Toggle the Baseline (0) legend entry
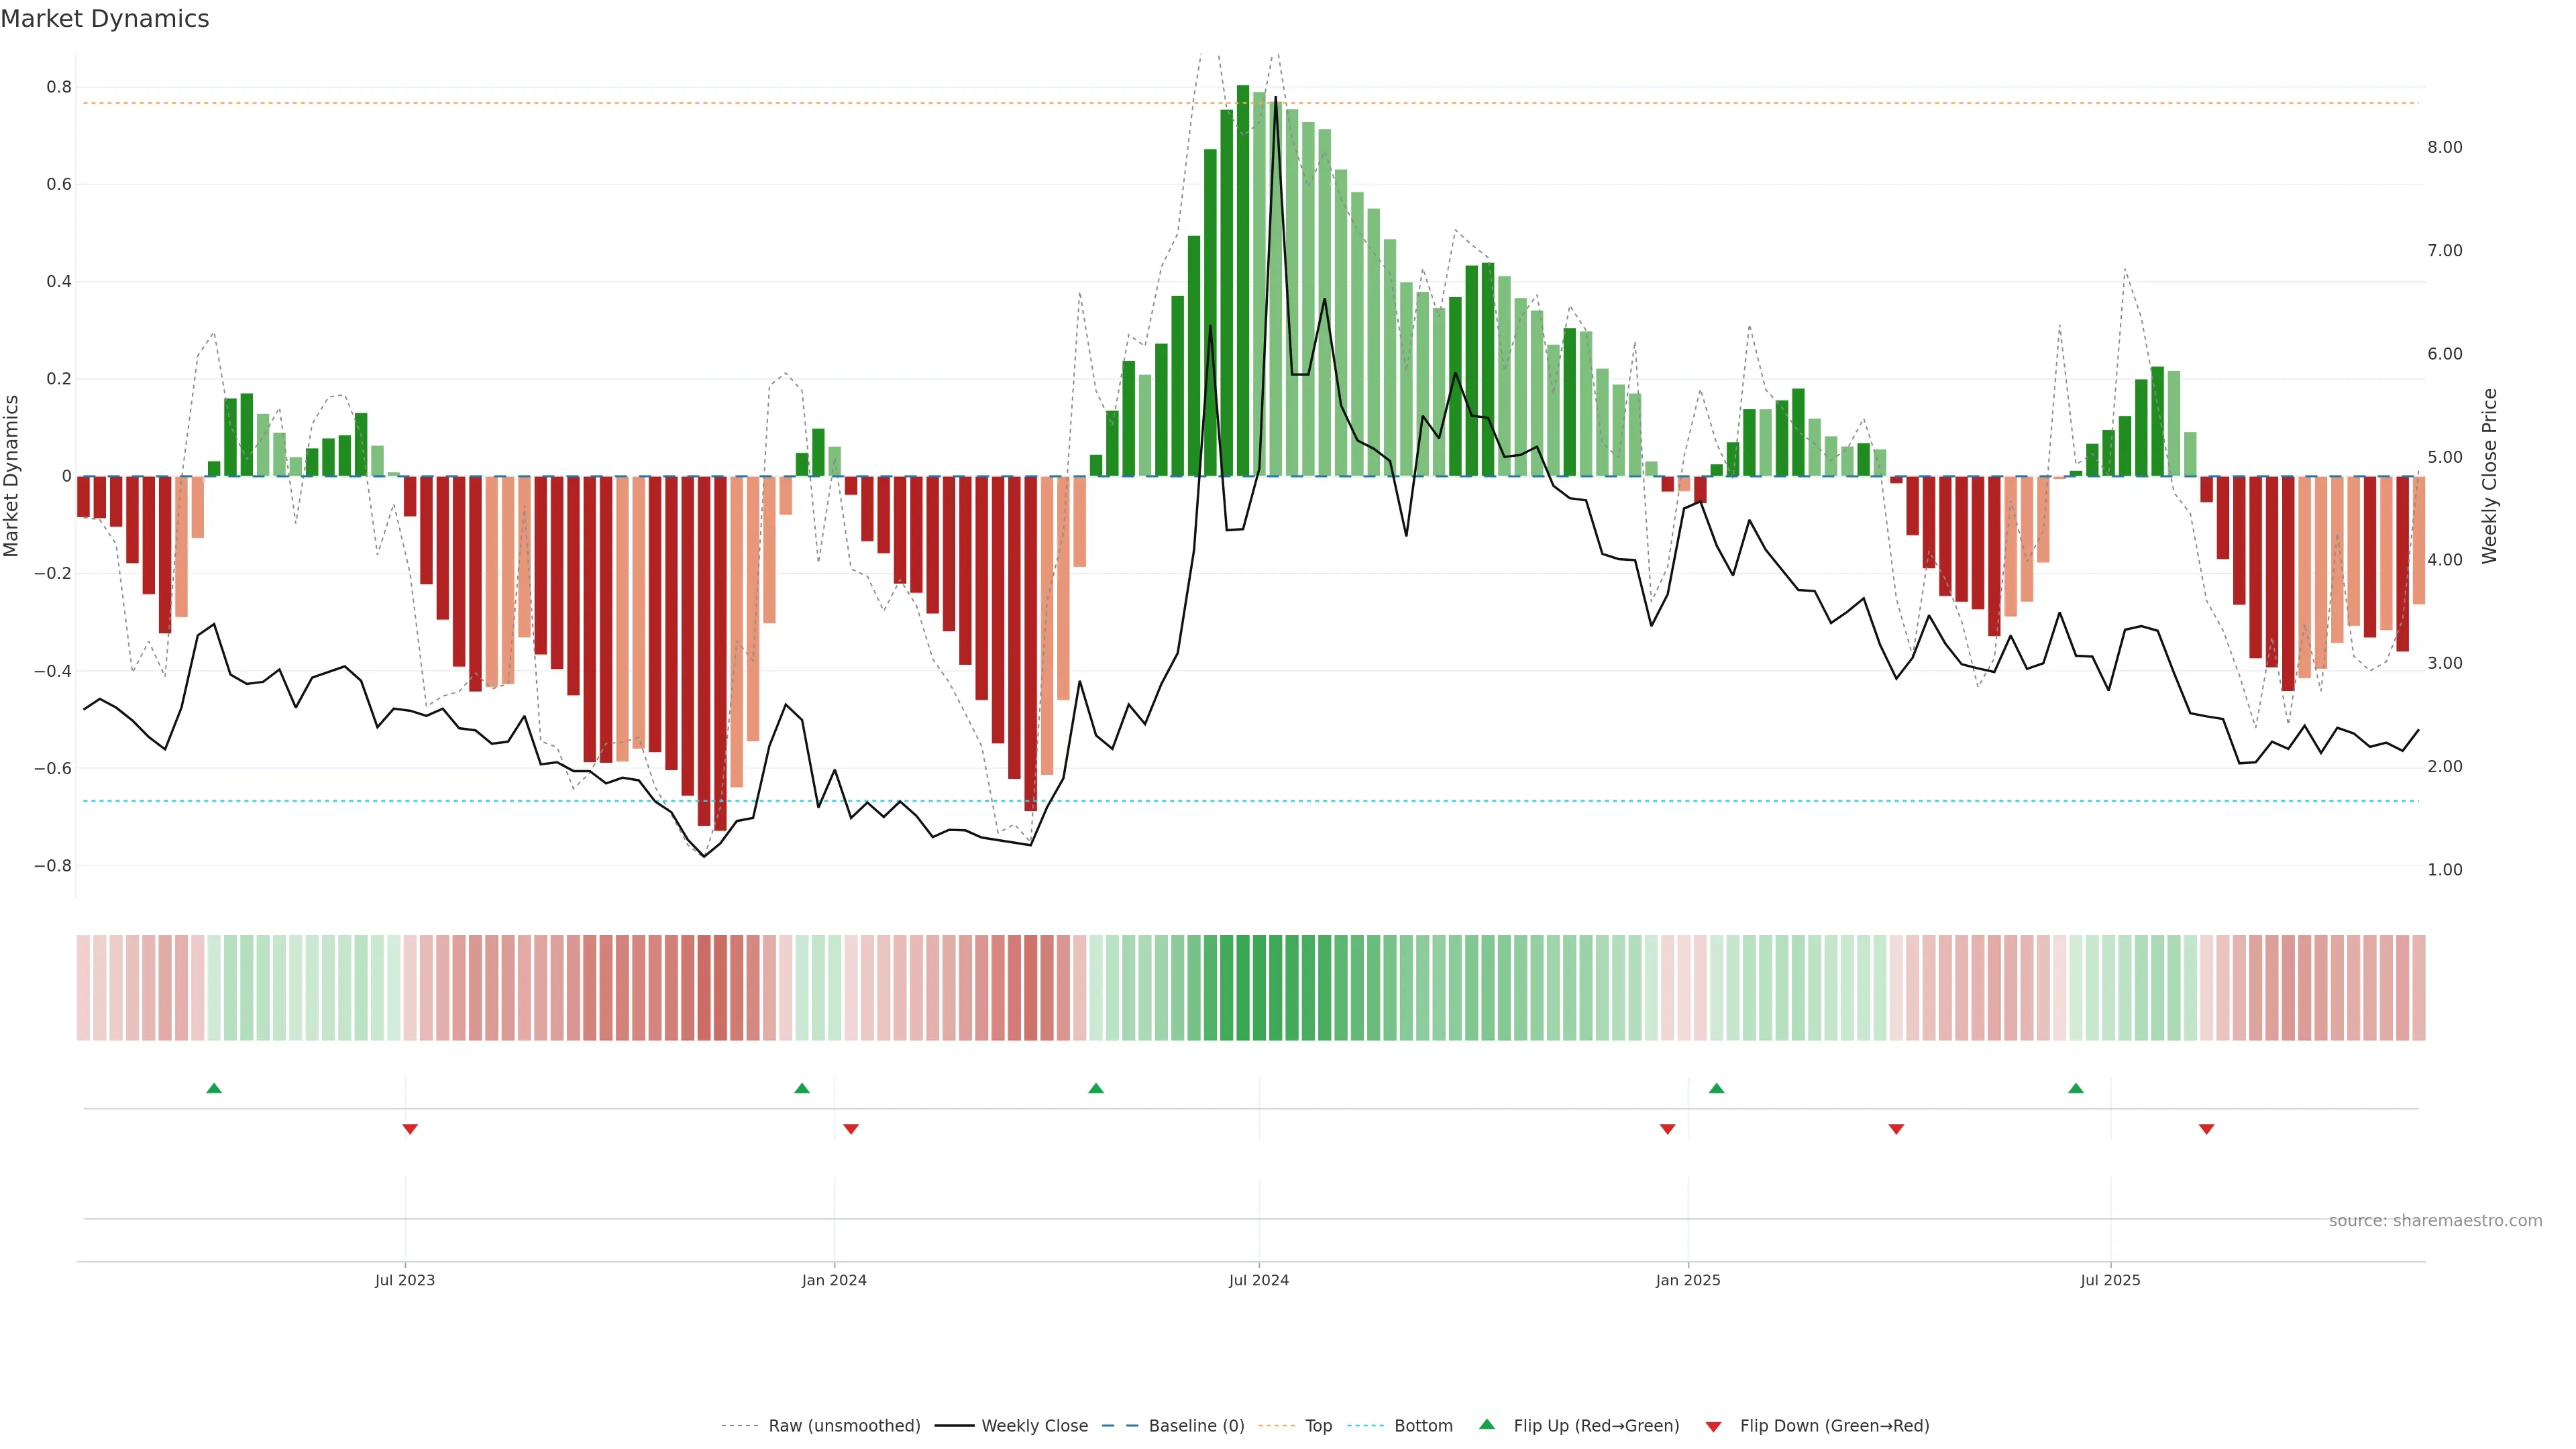 click(1196, 1426)
